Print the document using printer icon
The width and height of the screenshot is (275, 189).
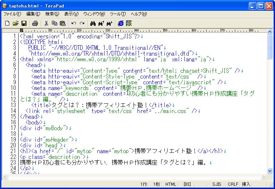tap(35, 23)
